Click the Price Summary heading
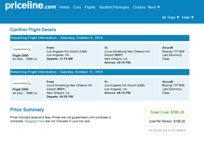204x141 pixels. pos(27,110)
